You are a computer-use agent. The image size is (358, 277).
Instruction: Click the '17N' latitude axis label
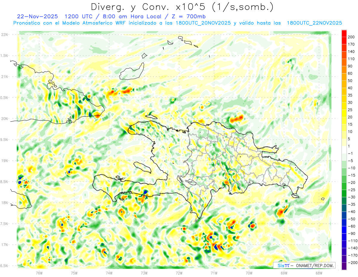pos(4,245)
